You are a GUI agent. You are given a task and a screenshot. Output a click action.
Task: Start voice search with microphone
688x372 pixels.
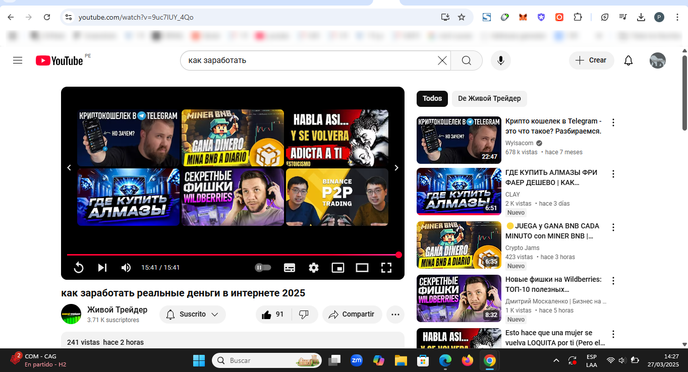coord(501,60)
